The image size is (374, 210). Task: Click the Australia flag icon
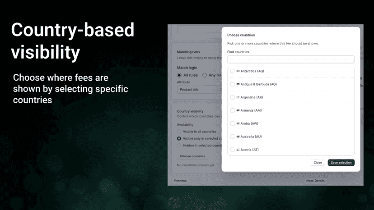238,137
